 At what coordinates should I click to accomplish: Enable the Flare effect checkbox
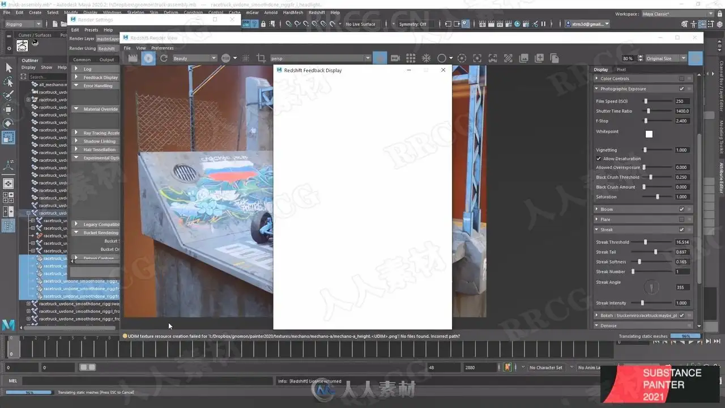pyautogui.click(x=681, y=219)
